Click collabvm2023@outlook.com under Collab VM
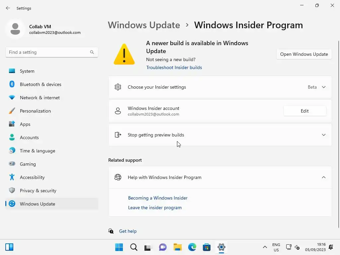Screen dimensions: 340x255 tap(55, 33)
